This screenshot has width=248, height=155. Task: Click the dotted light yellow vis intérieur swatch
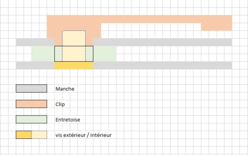[39, 135]
